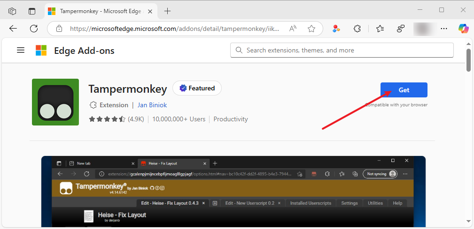Open a new tab with plus button
474x229 pixels.
pos(168,11)
